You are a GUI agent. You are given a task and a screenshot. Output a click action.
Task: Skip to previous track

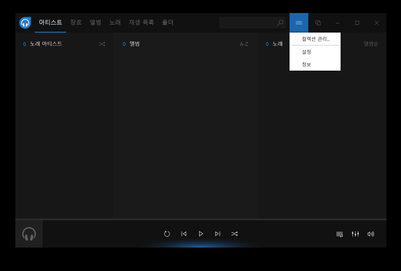pos(184,234)
